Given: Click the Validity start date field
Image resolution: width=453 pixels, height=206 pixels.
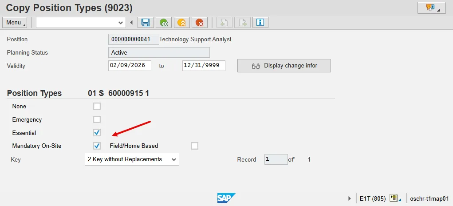Looking at the screenshot, I should point(130,66).
